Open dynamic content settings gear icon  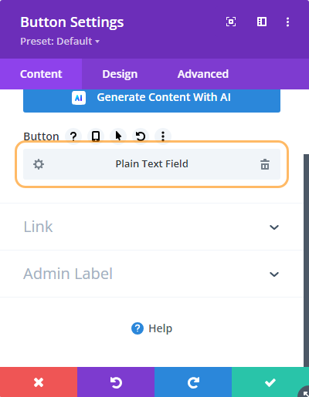(39, 164)
